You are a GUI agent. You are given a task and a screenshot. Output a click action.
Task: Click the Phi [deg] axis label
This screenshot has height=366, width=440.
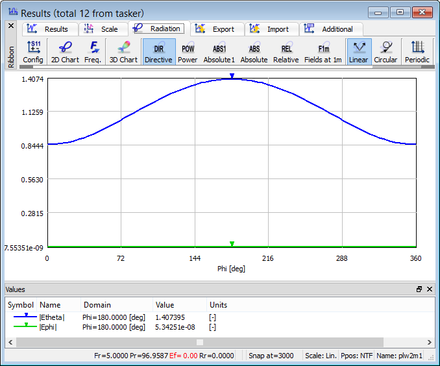point(231,269)
